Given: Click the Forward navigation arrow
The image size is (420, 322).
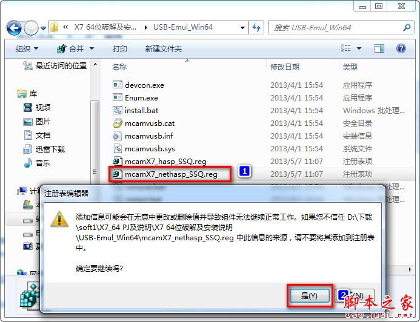Looking at the screenshot, I should (31, 28).
